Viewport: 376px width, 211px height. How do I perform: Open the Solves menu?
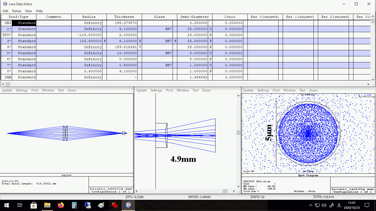(17, 11)
